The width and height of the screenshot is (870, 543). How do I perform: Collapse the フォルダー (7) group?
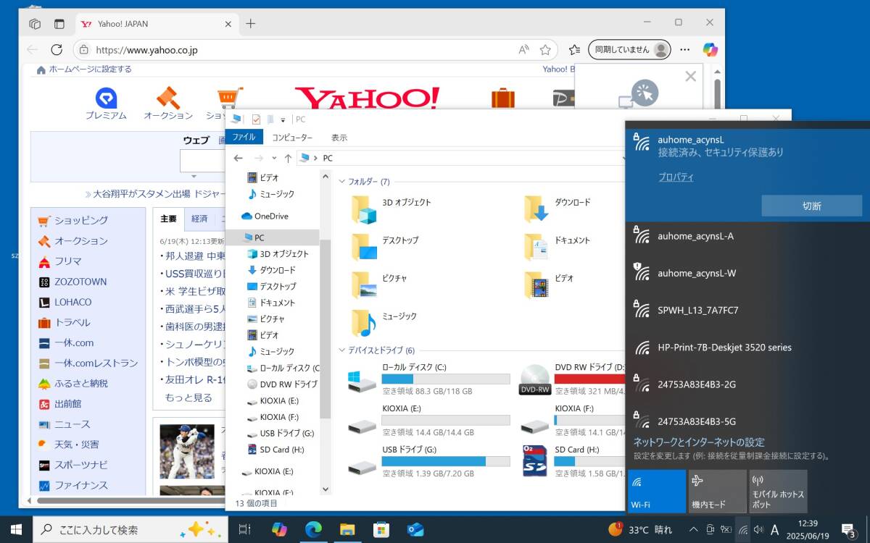pos(342,182)
